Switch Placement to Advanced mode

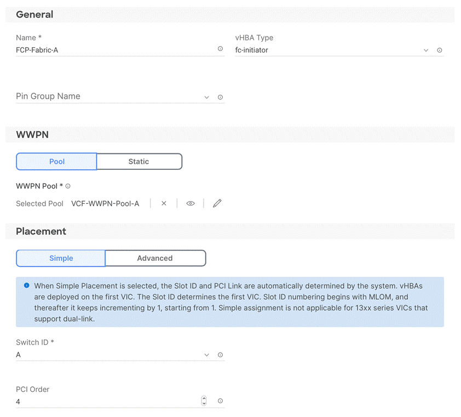click(x=155, y=258)
